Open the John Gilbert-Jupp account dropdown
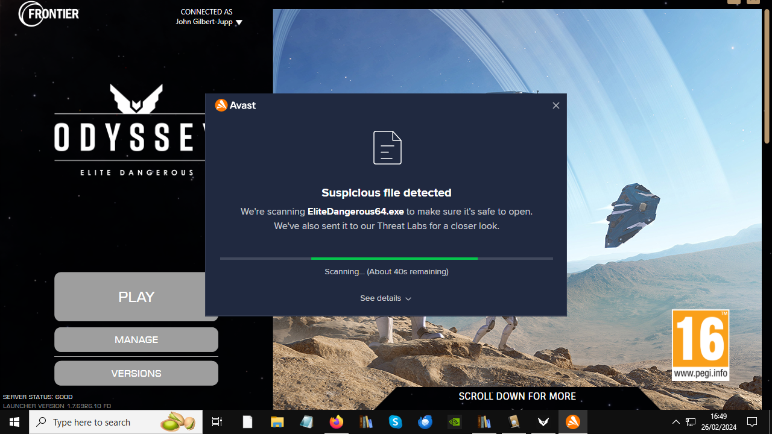This screenshot has height=434, width=772. click(209, 22)
